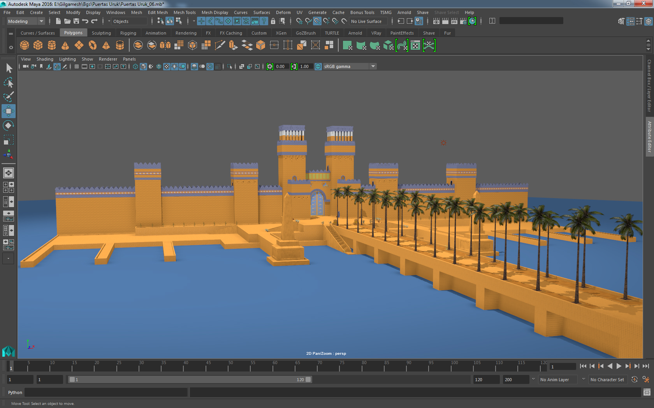Click the Python command input field
The width and height of the screenshot is (654, 408).
pyautogui.click(x=106, y=392)
